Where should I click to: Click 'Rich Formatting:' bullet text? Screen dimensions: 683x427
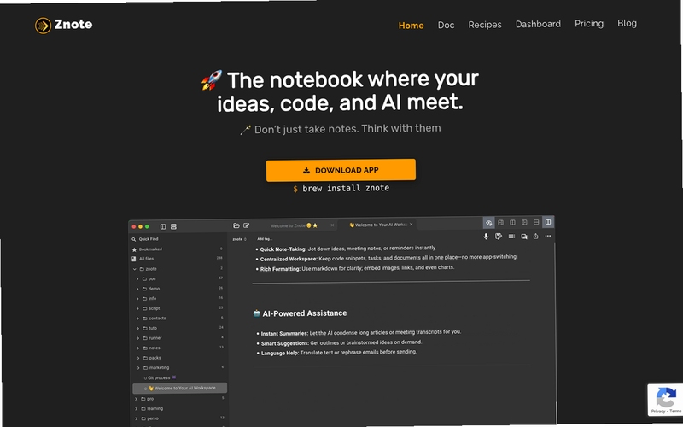pyautogui.click(x=280, y=269)
